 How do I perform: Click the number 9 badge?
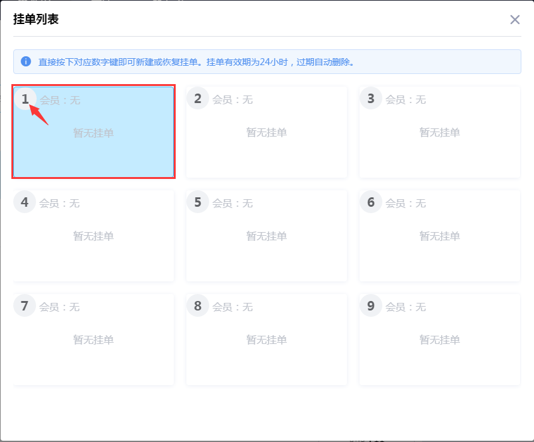[x=370, y=305]
